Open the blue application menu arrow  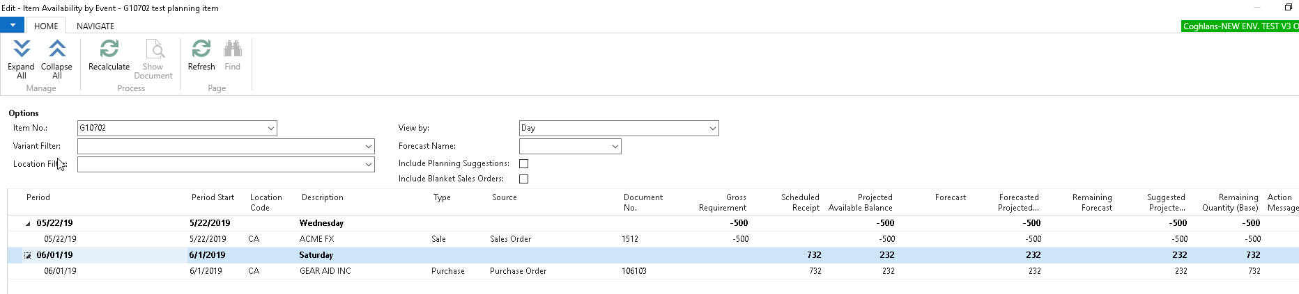13,25
